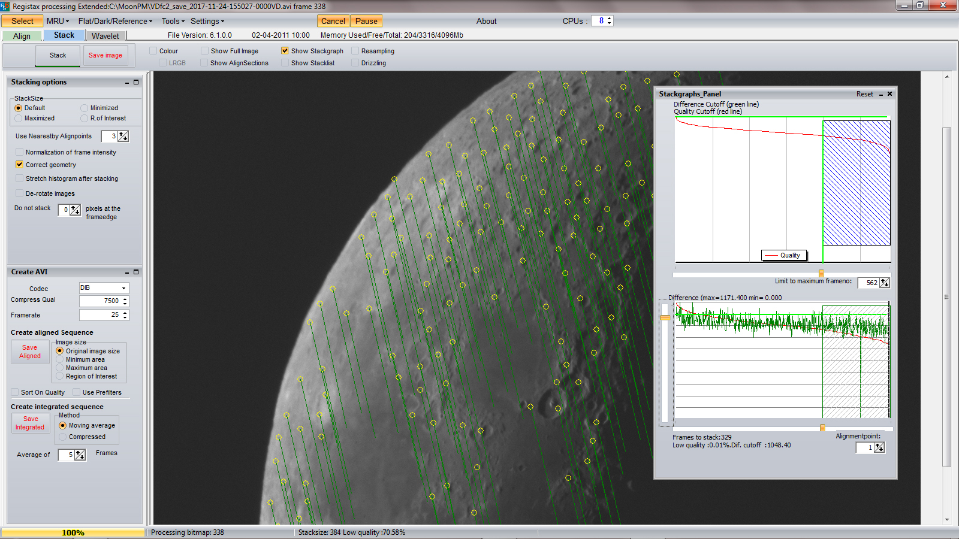This screenshot has height=539, width=959.
Task: Enable the Drizzling checkbox
Action: click(355, 63)
